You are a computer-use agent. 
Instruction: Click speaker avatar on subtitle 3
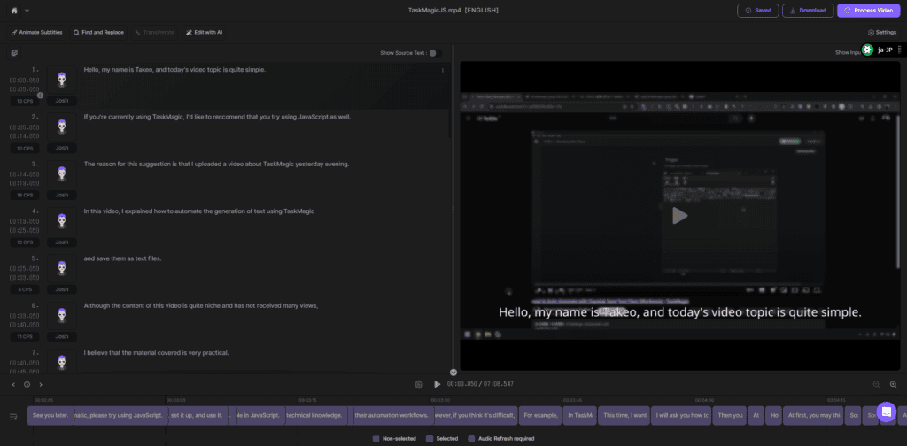pyautogui.click(x=62, y=174)
